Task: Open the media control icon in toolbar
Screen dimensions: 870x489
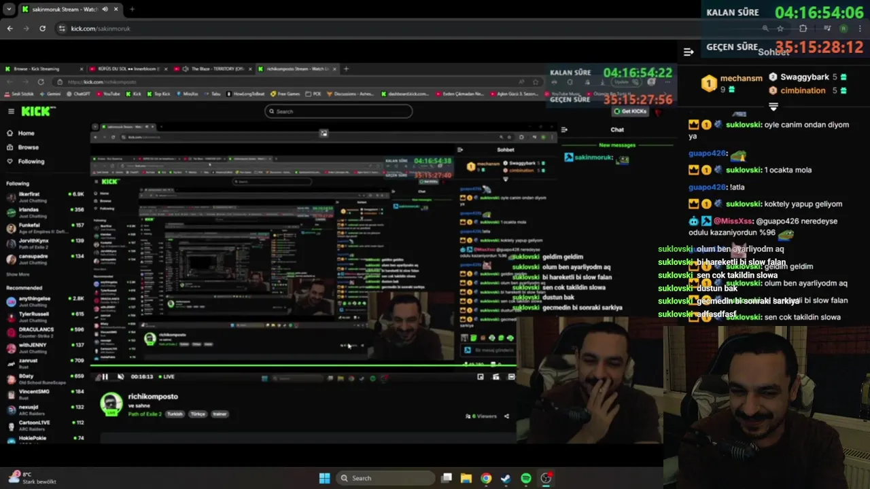Action: (x=827, y=29)
